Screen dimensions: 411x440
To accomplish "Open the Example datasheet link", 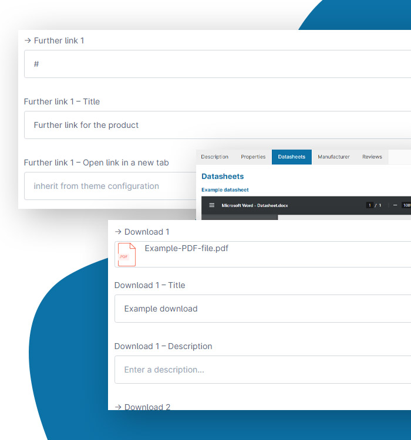I will coord(225,189).
